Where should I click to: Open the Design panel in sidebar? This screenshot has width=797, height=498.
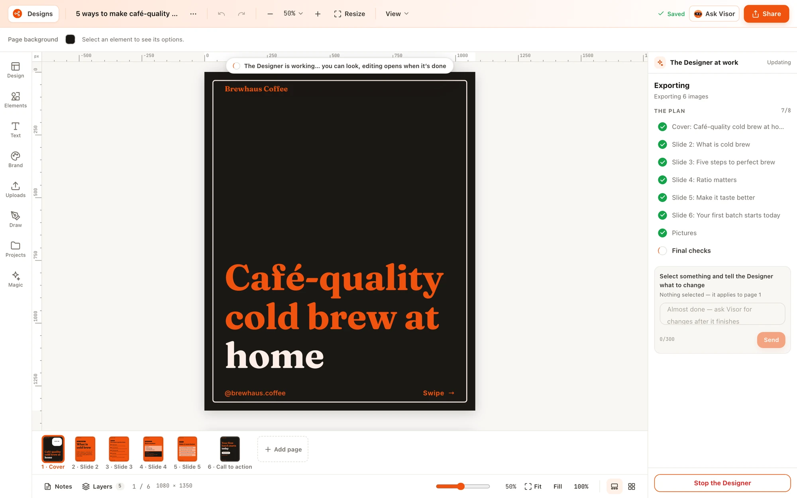(16, 70)
